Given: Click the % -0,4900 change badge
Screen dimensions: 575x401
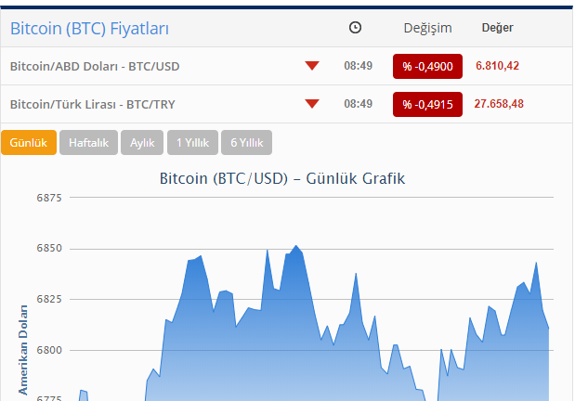Looking at the screenshot, I should point(427,66).
